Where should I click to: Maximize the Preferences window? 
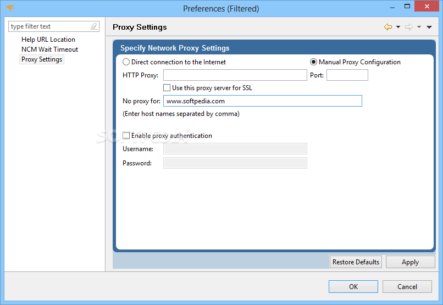(407, 6)
